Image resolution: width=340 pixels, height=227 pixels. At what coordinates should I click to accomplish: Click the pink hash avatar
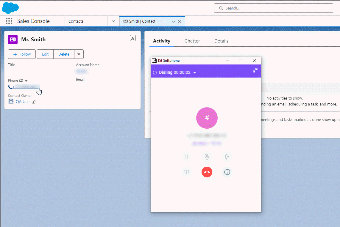click(207, 118)
